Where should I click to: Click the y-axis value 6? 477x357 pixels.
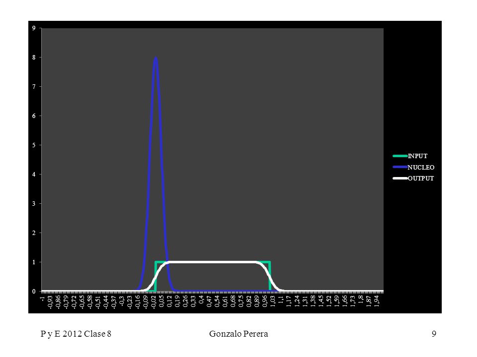click(x=34, y=116)
